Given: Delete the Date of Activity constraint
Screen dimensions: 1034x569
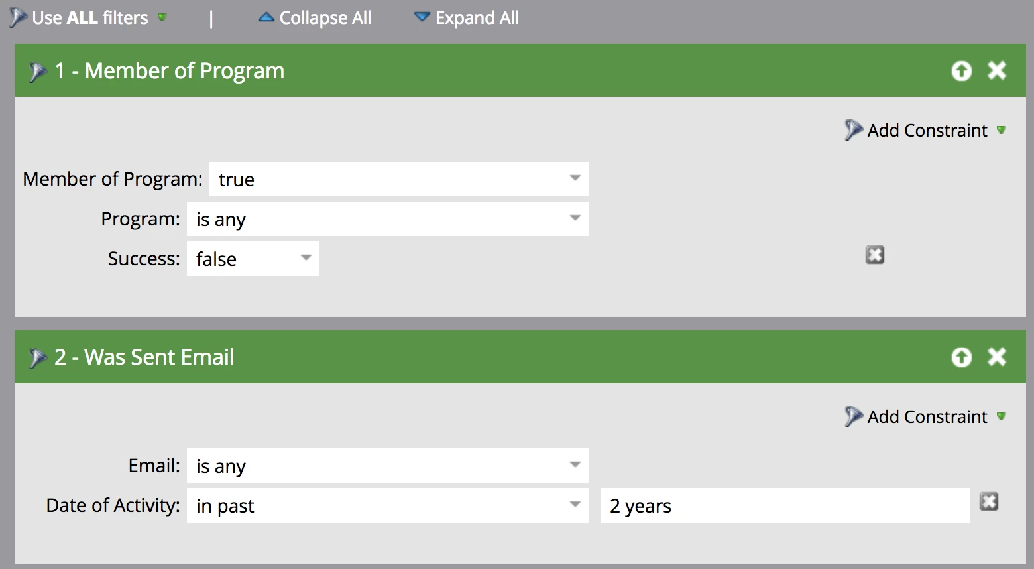Looking at the screenshot, I should 989,501.
